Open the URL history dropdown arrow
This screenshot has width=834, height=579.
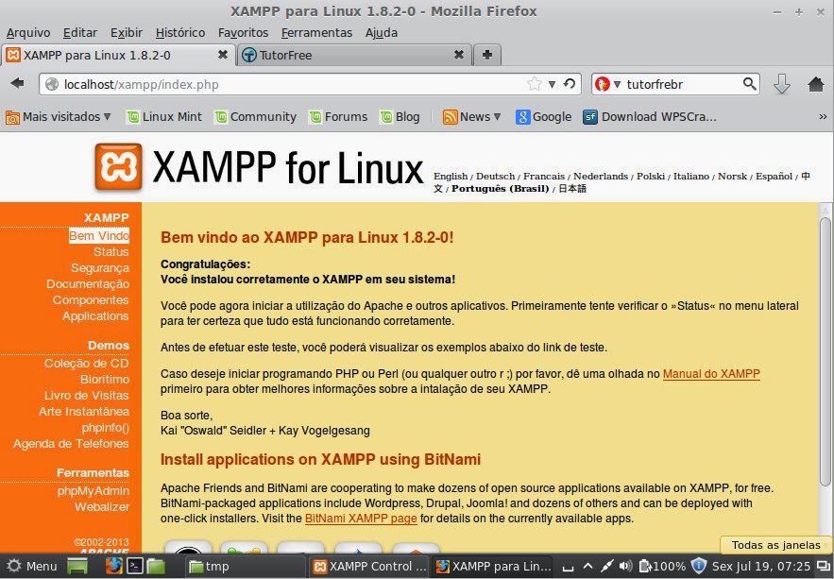(553, 84)
